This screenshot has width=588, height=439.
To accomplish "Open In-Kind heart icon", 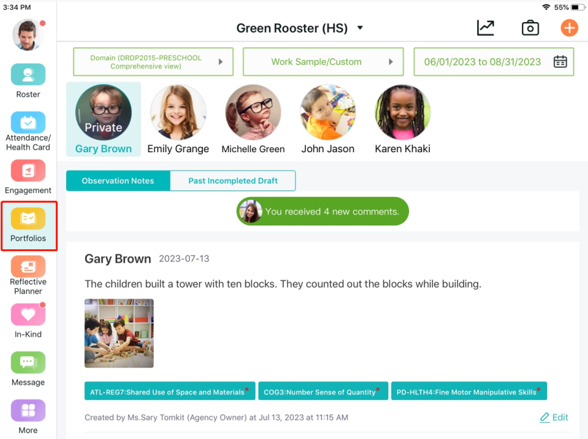I will point(28,314).
